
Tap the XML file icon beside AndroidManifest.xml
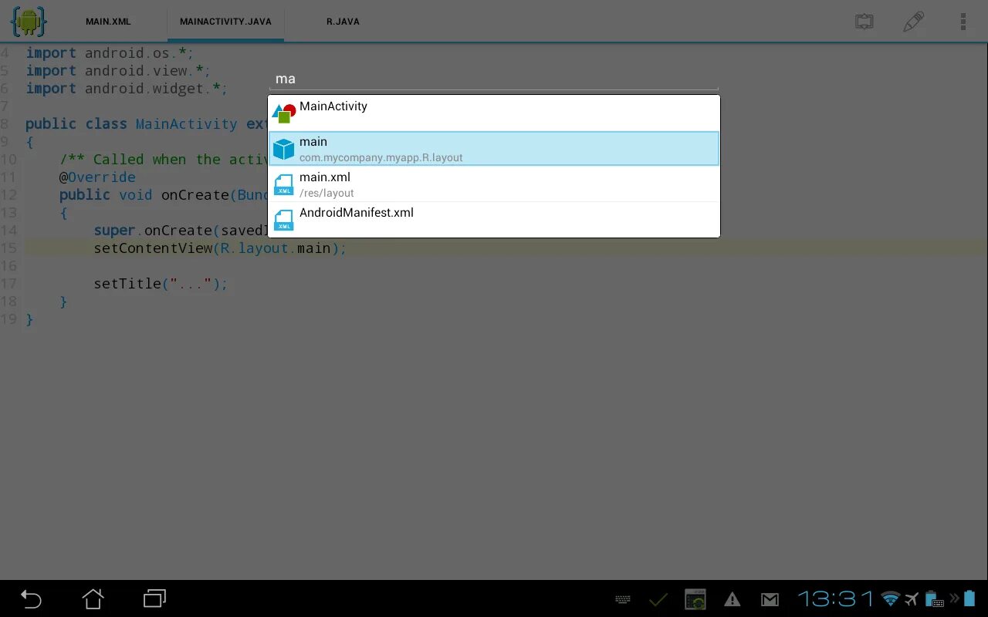pyautogui.click(x=284, y=220)
